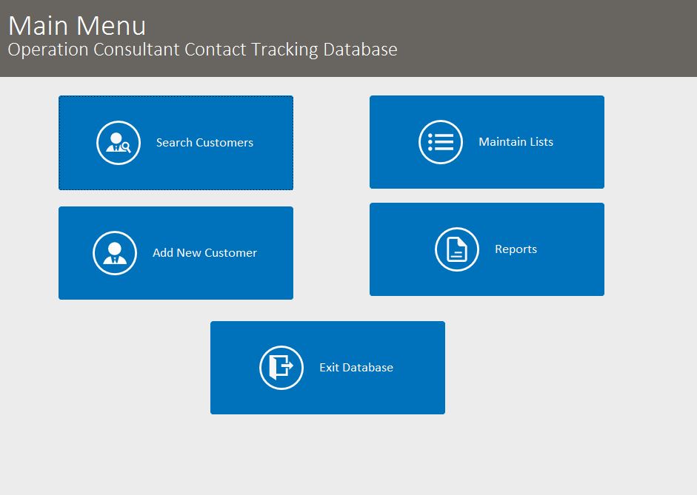The width and height of the screenshot is (697, 495).
Task: Open Search Customers via its label
Action: pyautogui.click(x=204, y=143)
